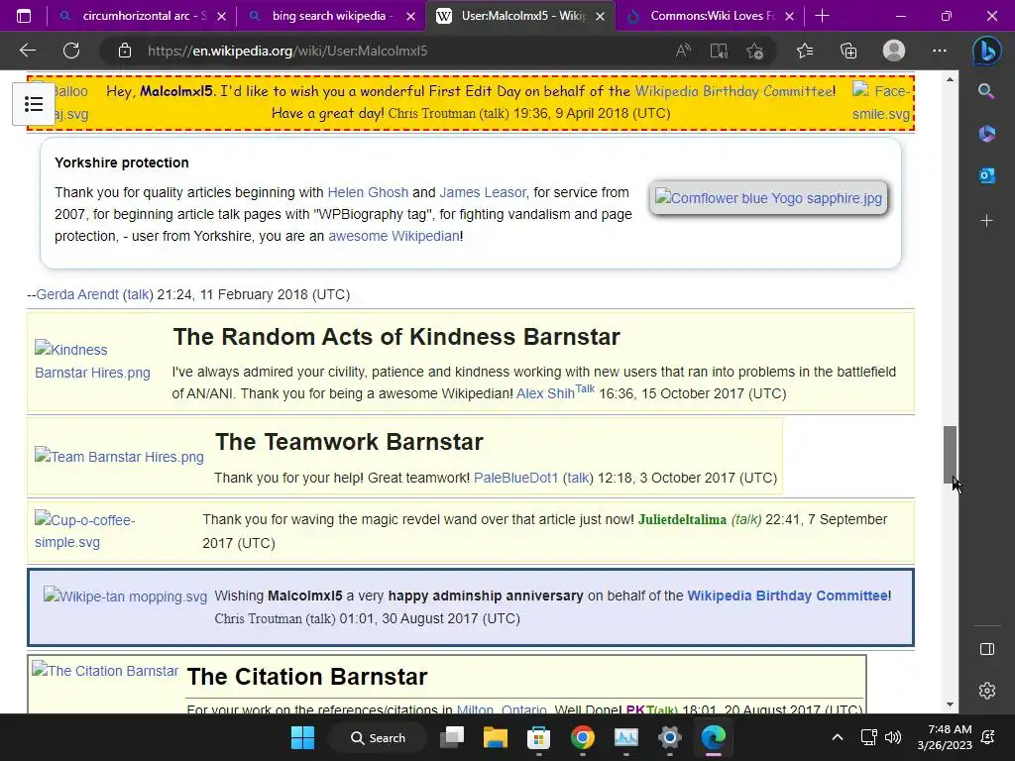The height and width of the screenshot is (761, 1015).
Task: Open Microsoft 365 sidebar icon
Action: [x=986, y=134]
